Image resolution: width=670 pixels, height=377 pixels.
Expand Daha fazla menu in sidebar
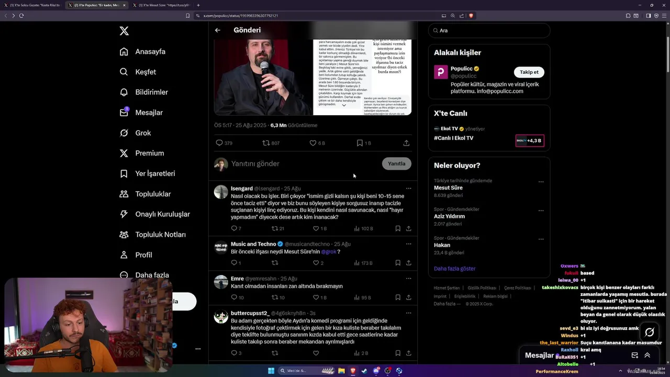[144, 275]
